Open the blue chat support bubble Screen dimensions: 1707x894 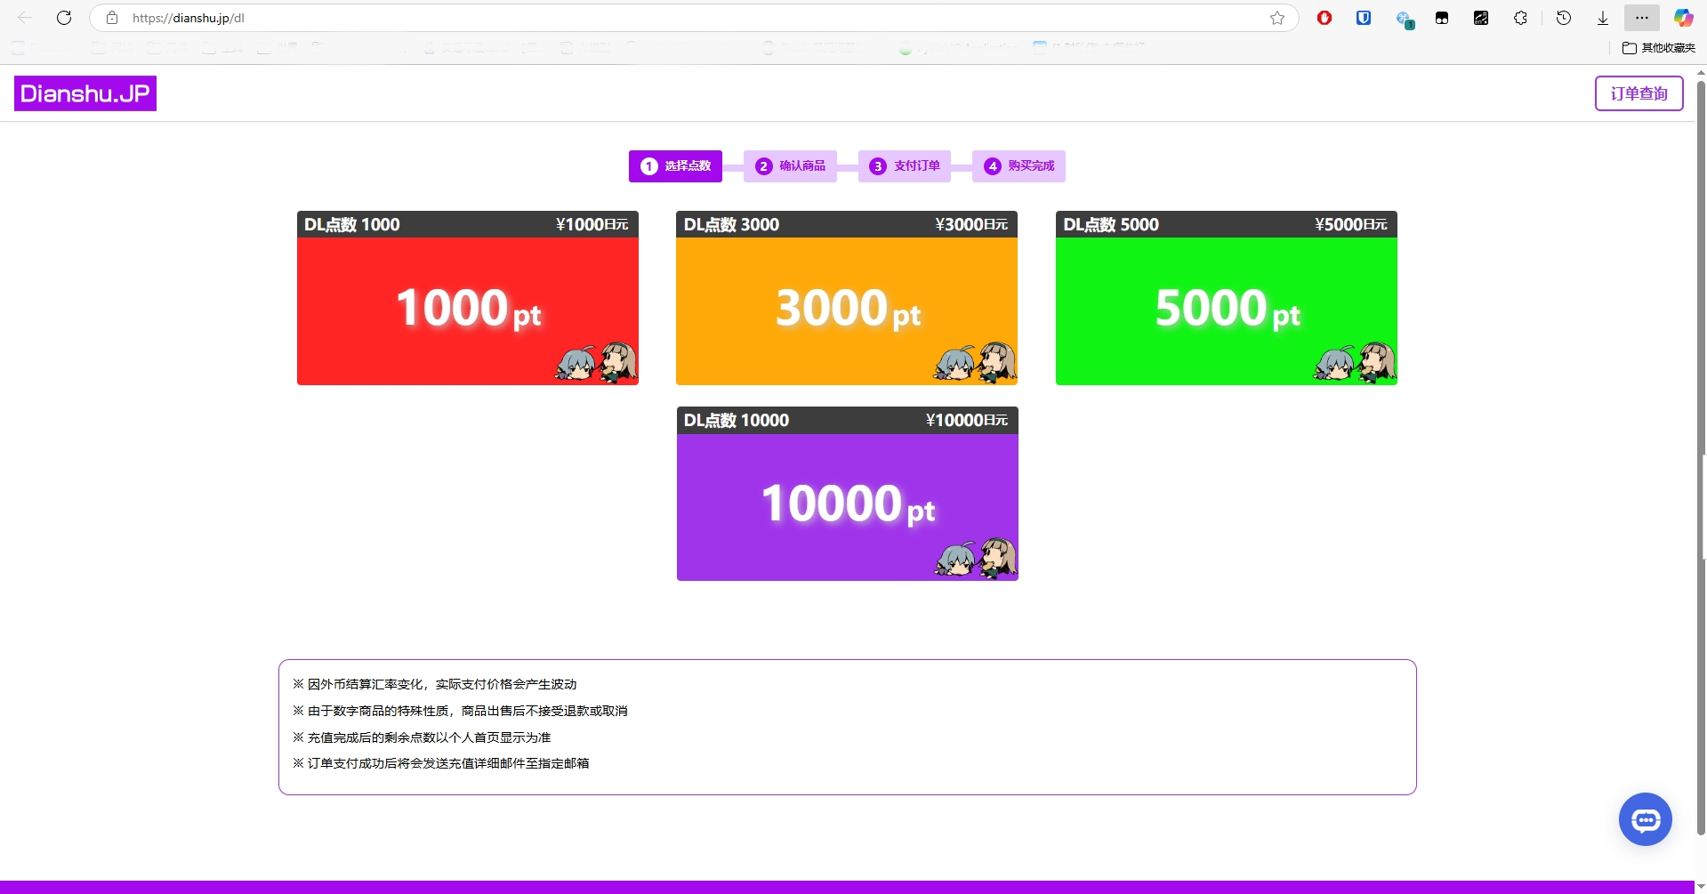pos(1646,819)
